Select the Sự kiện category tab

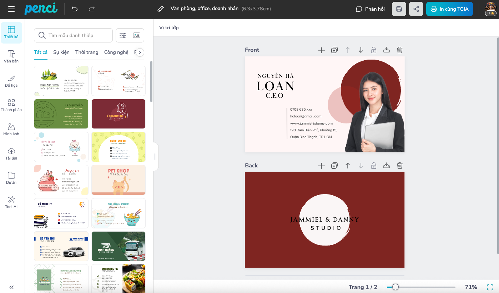pyautogui.click(x=61, y=52)
